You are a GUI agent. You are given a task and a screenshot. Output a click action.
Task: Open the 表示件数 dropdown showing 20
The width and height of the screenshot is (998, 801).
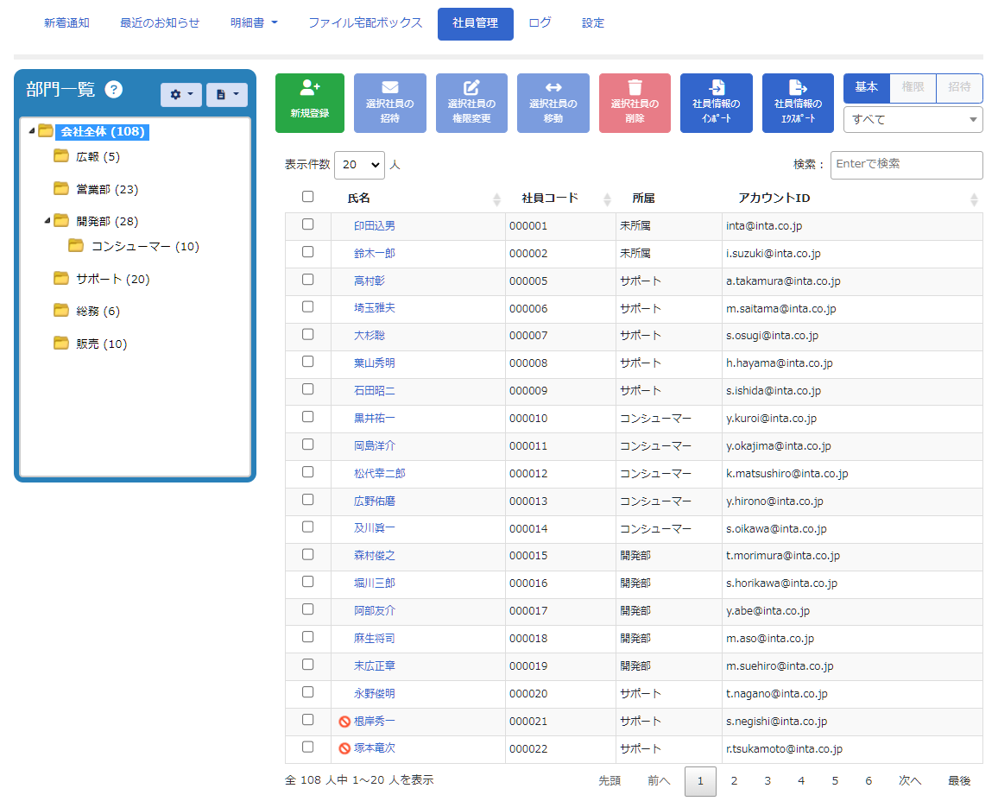(x=359, y=164)
